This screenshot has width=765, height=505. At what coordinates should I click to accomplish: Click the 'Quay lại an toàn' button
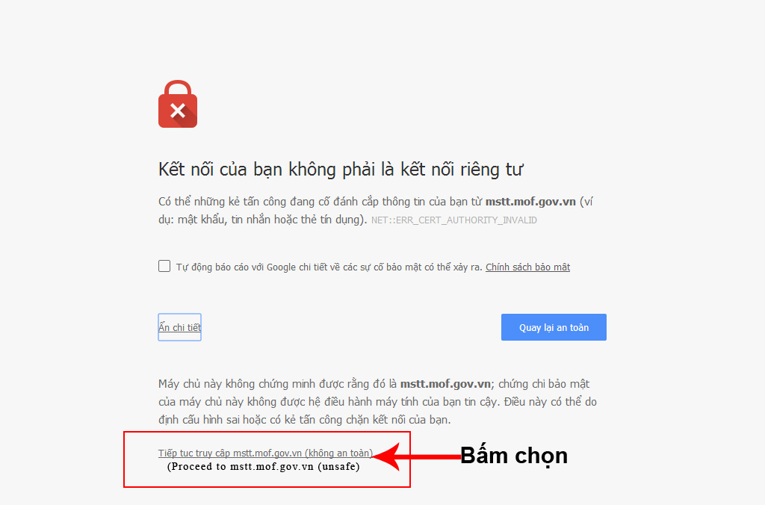[554, 327]
